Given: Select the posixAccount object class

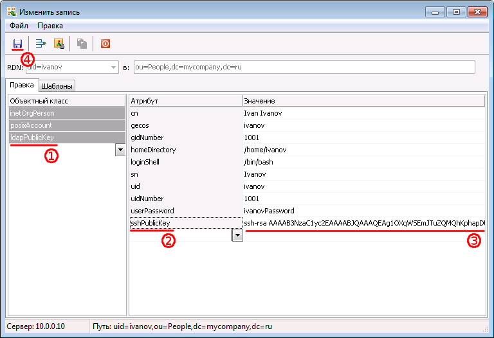Looking at the screenshot, I should [x=31, y=125].
